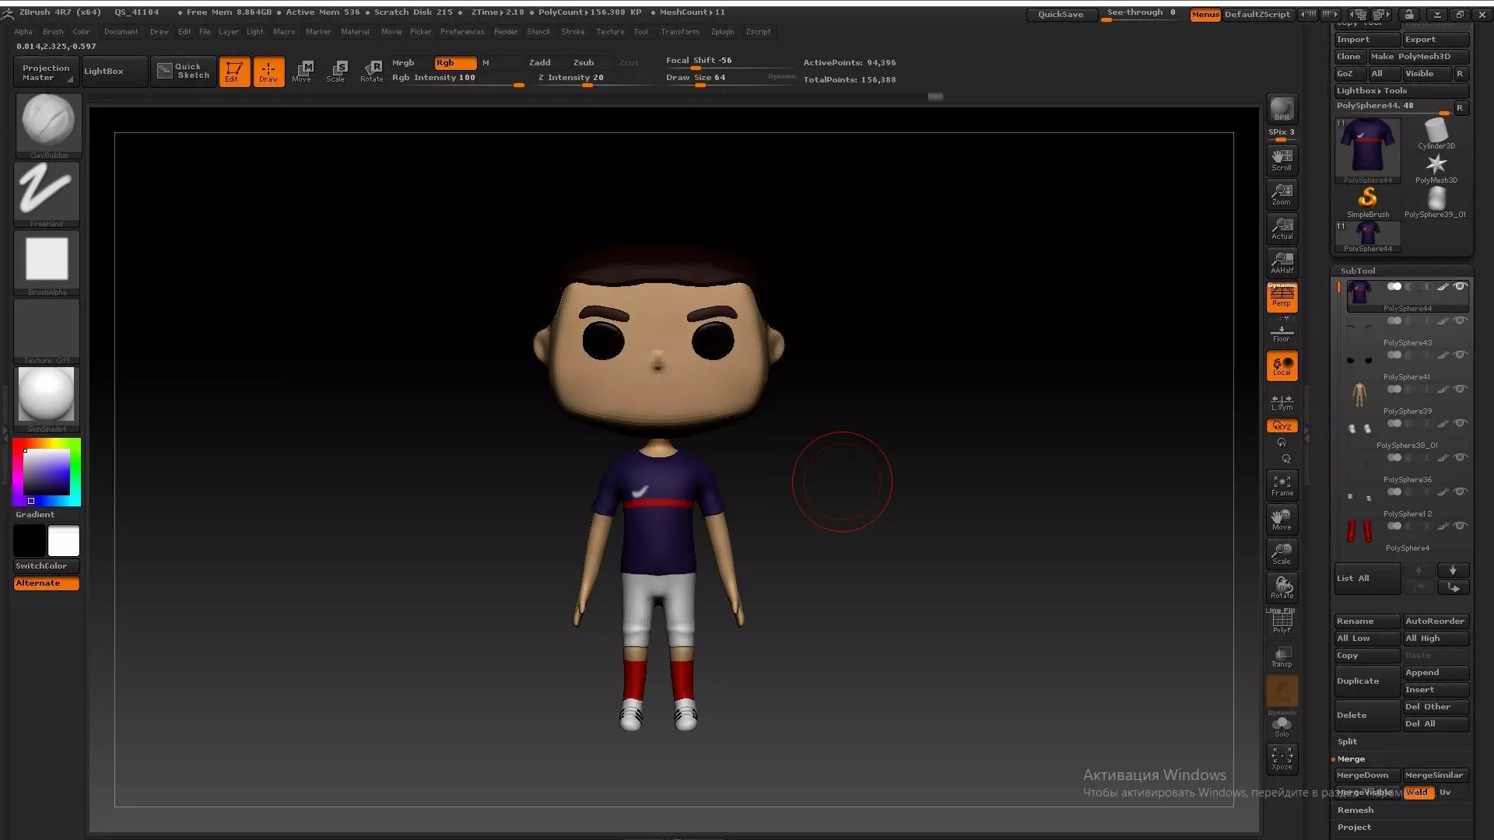
Task: Click the QuickSave button
Action: click(1061, 15)
